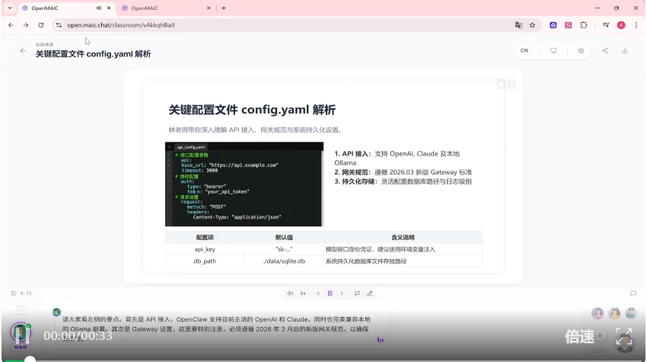View site information icon
This screenshot has width=647, height=362.
coord(59,25)
